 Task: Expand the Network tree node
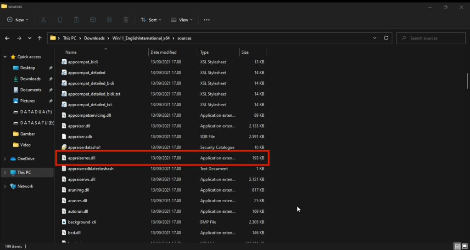tap(5, 187)
